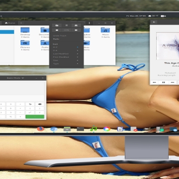Open the calculator-style app icon in dock
Viewport: 179px width, 179px height.
160,129
